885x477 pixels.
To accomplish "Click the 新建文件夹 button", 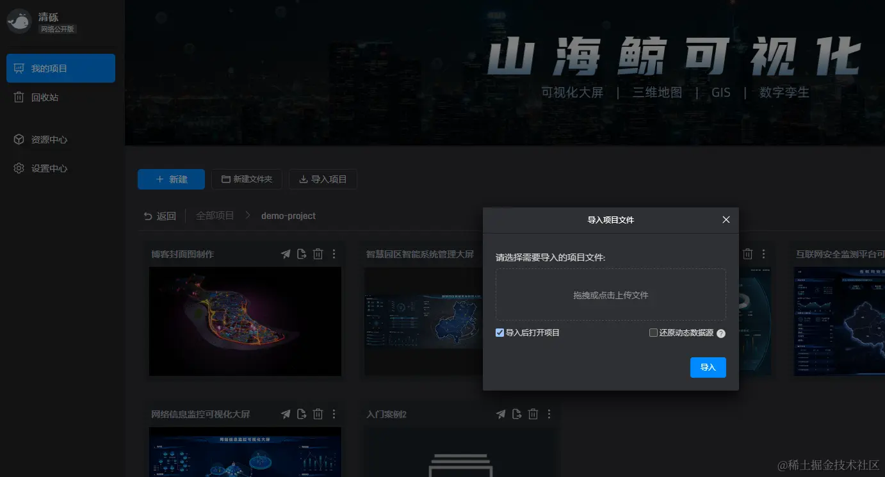I will (x=247, y=179).
